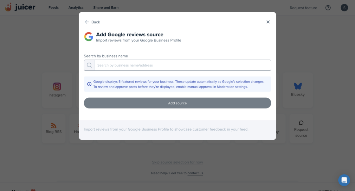355x191 pixels.
Task: Click the Juicer logo icon
Action: click(x=9, y=7)
